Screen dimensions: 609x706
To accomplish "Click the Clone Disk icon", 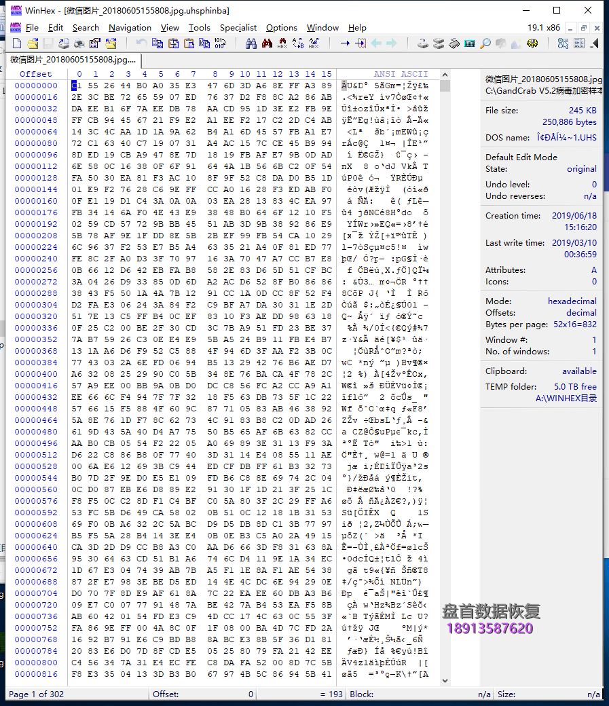I will 439,43.
